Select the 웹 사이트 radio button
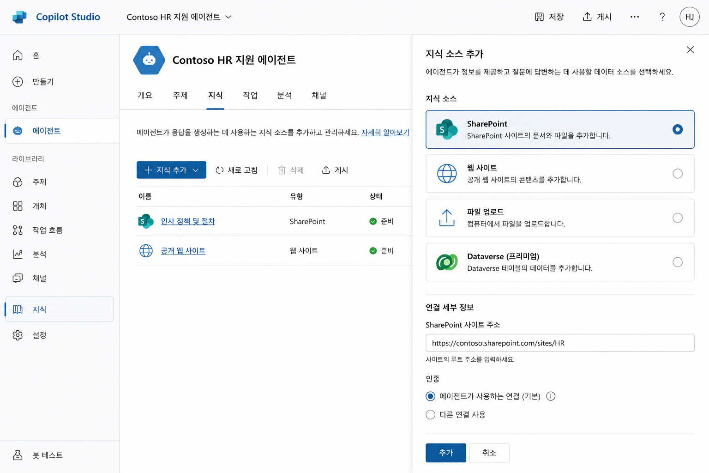 point(678,174)
